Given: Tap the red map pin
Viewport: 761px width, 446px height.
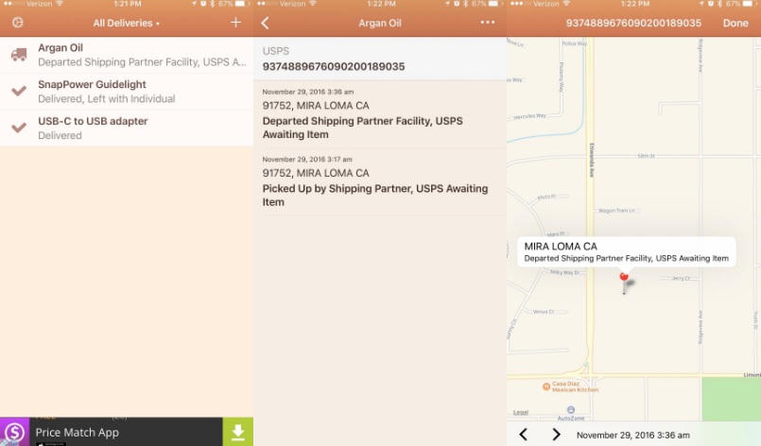Looking at the screenshot, I should click(624, 282).
